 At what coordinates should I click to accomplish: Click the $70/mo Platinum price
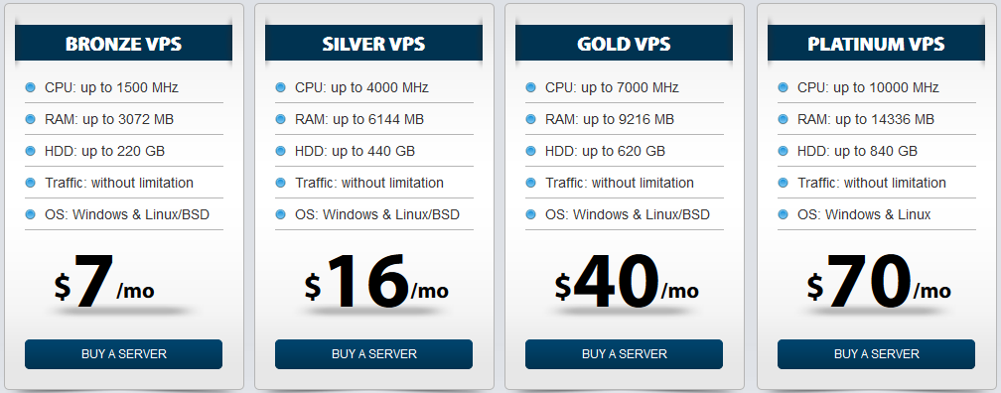(879, 281)
